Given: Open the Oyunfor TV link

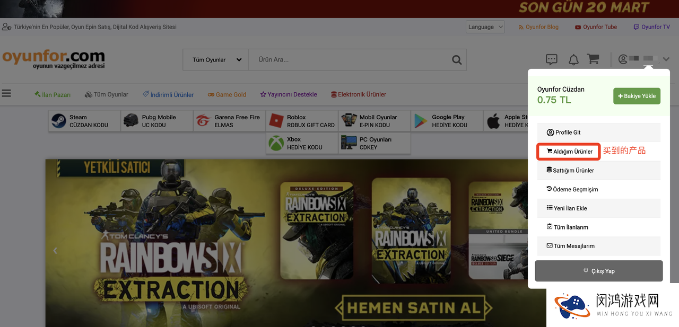Looking at the screenshot, I should 651,27.
